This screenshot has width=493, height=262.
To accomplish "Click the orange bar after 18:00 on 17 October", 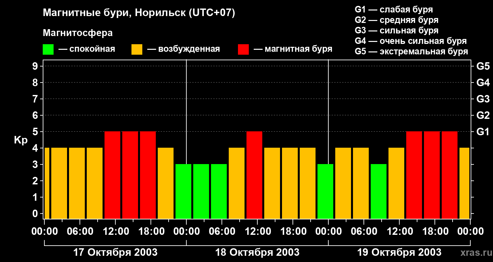I will pos(166,183).
